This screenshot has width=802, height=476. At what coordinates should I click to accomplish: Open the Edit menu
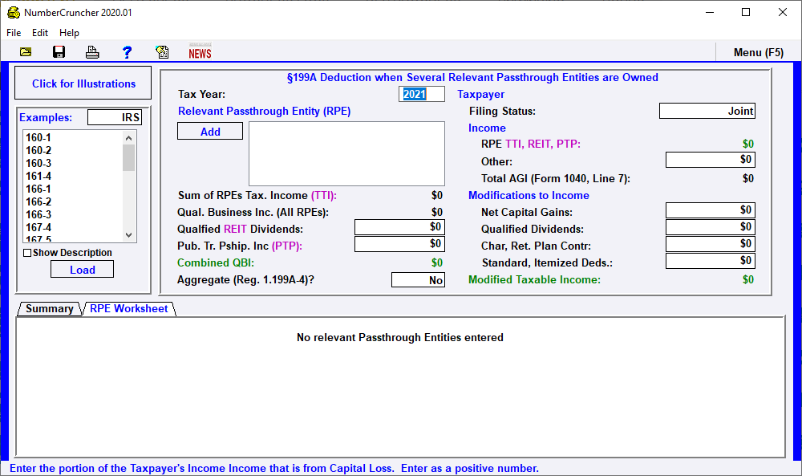[x=40, y=33]
